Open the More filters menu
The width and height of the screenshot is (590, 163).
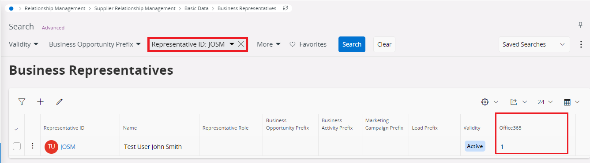269,44
